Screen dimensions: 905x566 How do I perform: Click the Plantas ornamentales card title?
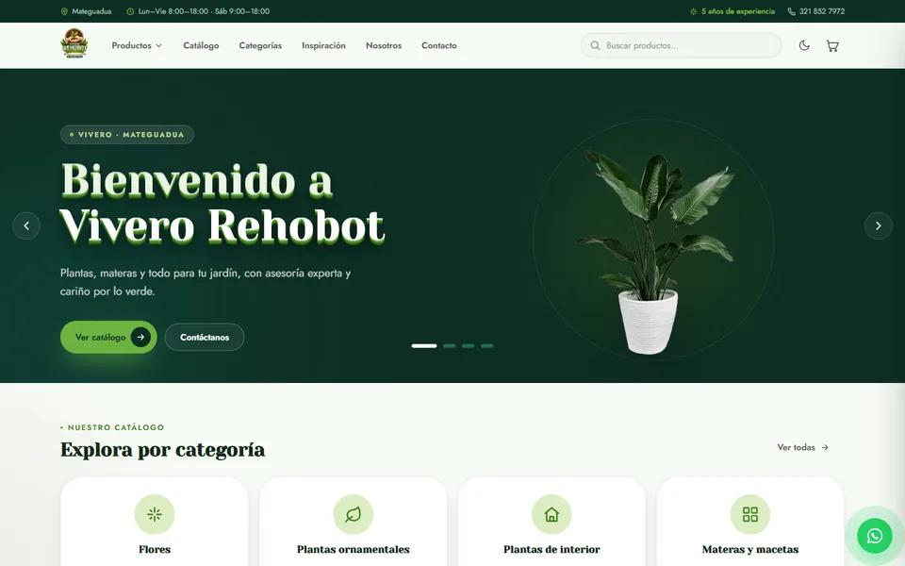pyautogui.click(x=353, y=549)
